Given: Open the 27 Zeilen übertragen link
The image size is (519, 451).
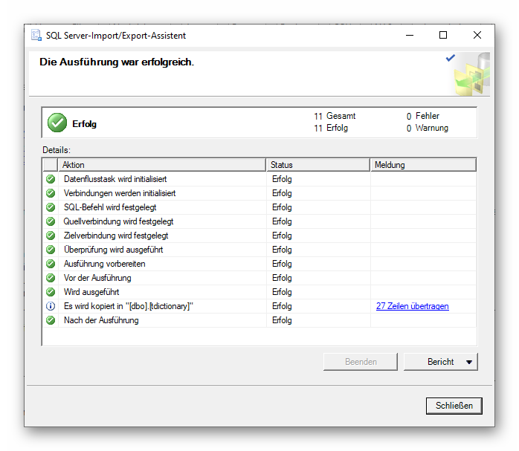Looking at the screenshot, I should [412, 306].
